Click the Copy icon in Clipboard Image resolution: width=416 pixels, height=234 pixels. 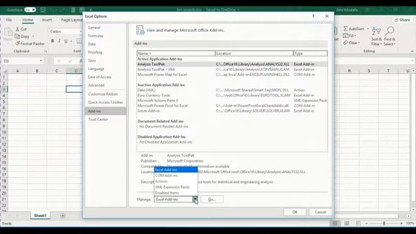[18, 36]
